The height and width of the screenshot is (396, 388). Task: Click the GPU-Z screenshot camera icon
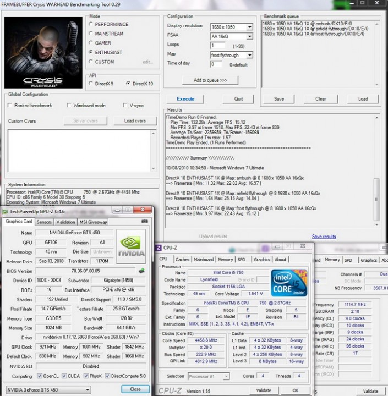[x=145, y=221]
